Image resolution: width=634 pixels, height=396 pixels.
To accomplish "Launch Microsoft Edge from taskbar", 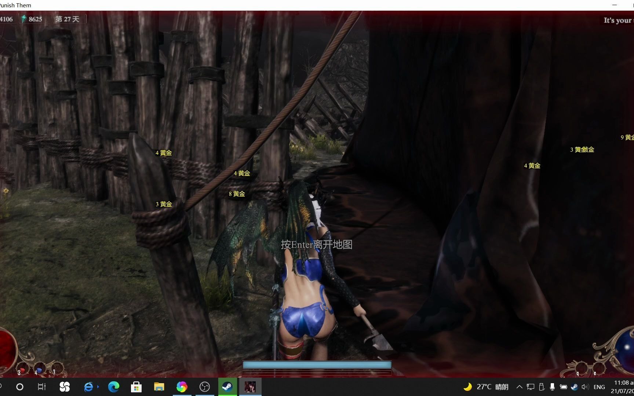I will 114,387.
